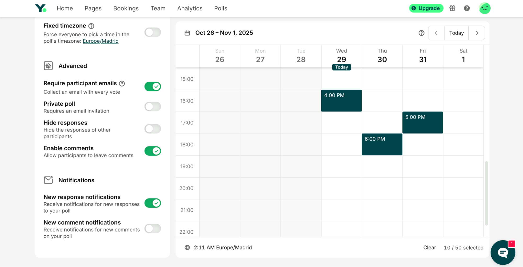Select the 5:00 PM slot on Friday

pos(422,122)
